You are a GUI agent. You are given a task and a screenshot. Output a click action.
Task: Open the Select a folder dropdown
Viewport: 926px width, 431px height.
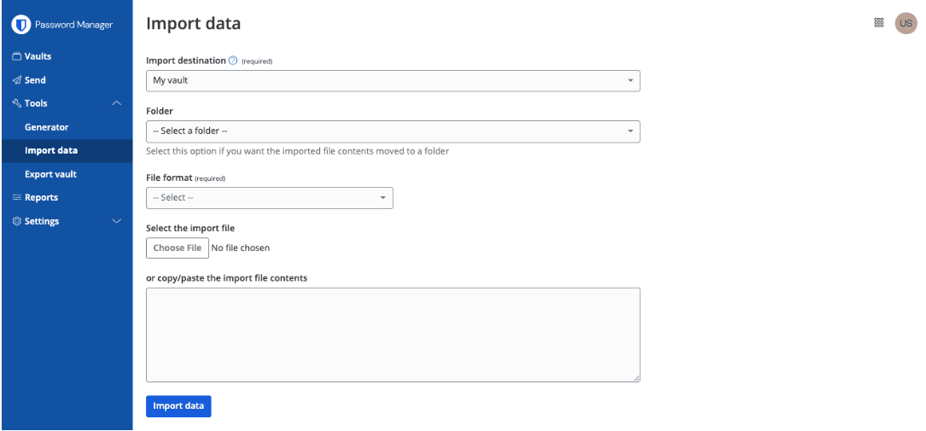click(393, 131)
